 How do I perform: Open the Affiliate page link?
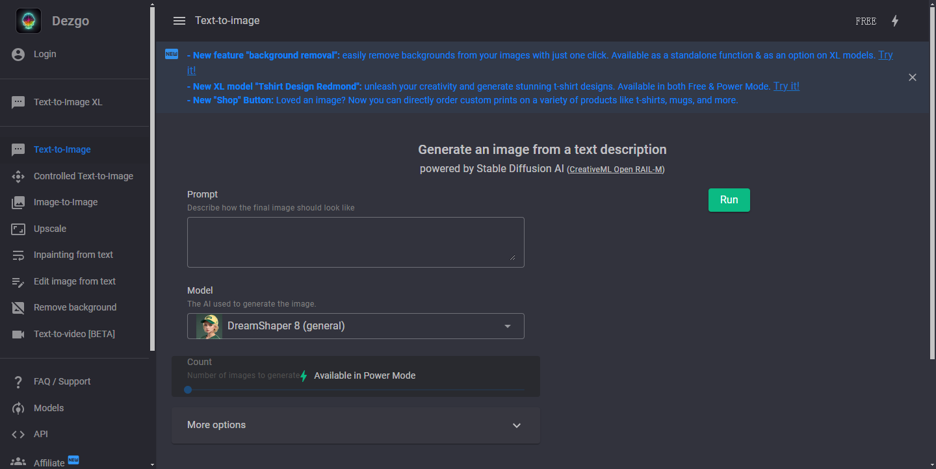point(49,463)
